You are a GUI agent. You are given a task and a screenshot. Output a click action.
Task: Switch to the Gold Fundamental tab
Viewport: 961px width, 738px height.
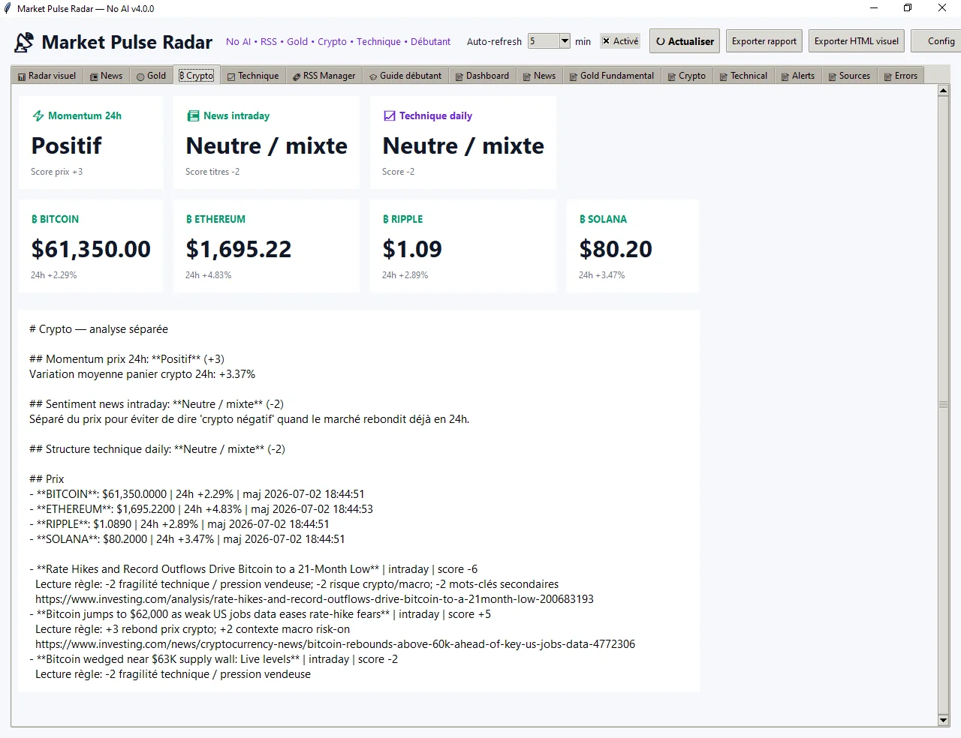click(612, 76)
